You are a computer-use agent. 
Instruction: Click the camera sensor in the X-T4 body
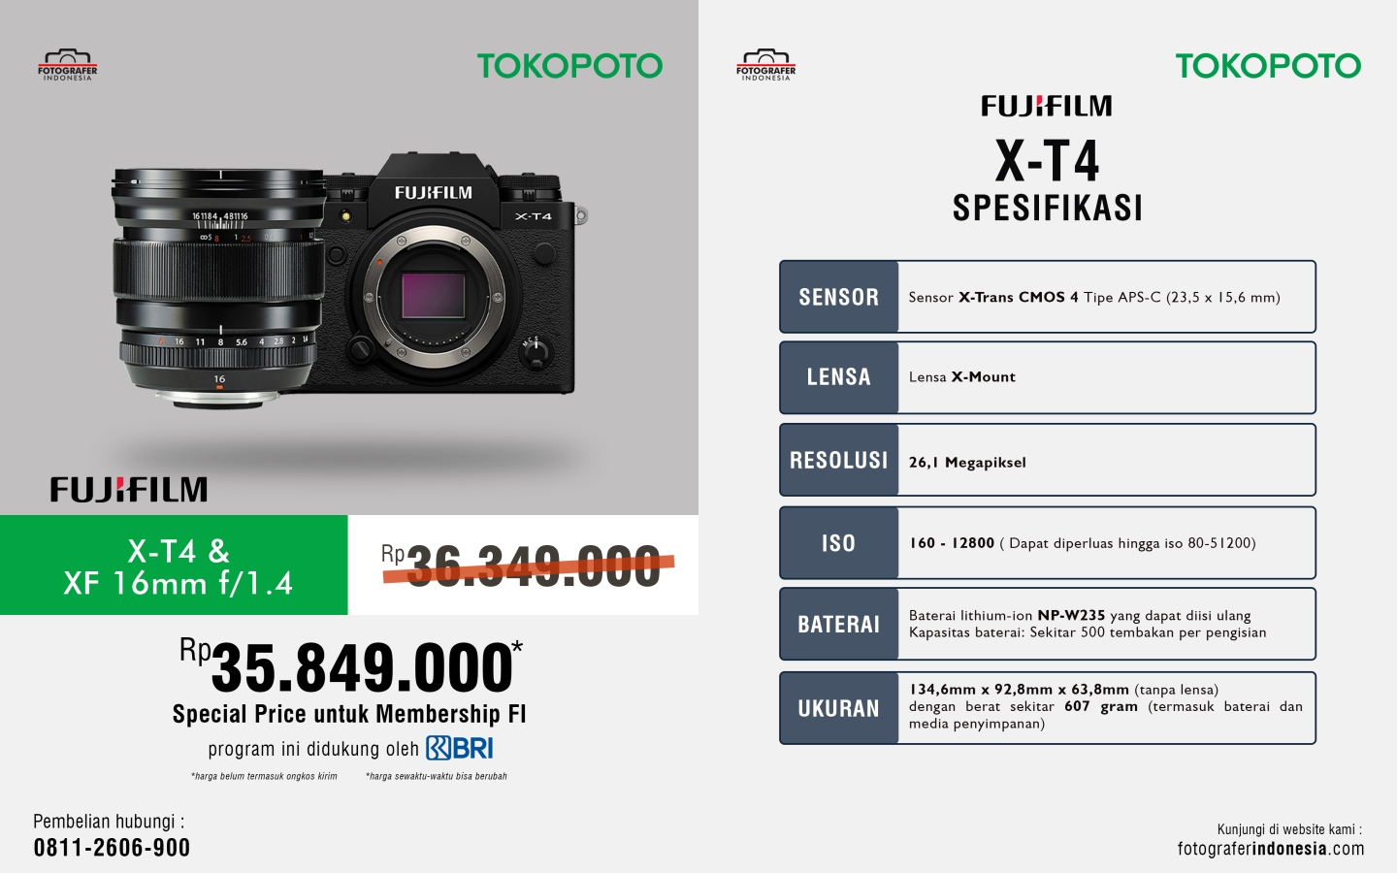coord(433,295)
